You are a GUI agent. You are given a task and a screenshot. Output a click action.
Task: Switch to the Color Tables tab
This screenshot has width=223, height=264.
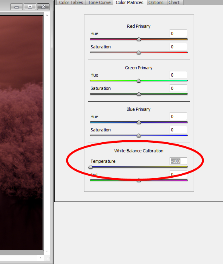tap(71, 2)
